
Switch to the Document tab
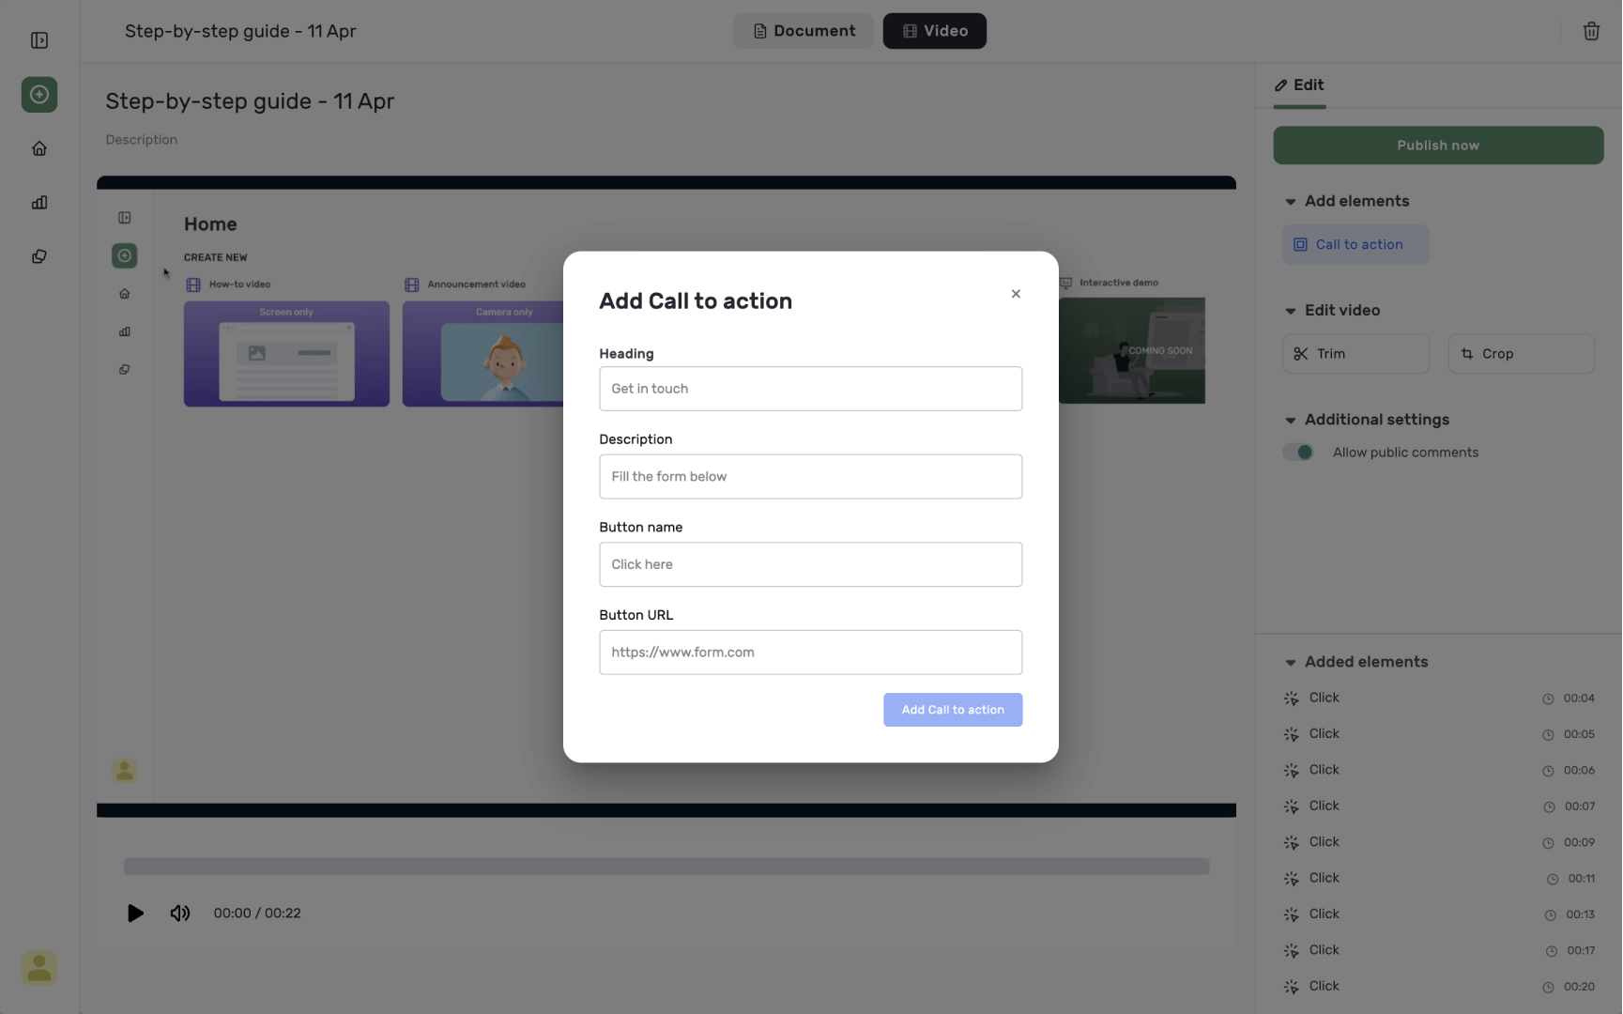804,31
